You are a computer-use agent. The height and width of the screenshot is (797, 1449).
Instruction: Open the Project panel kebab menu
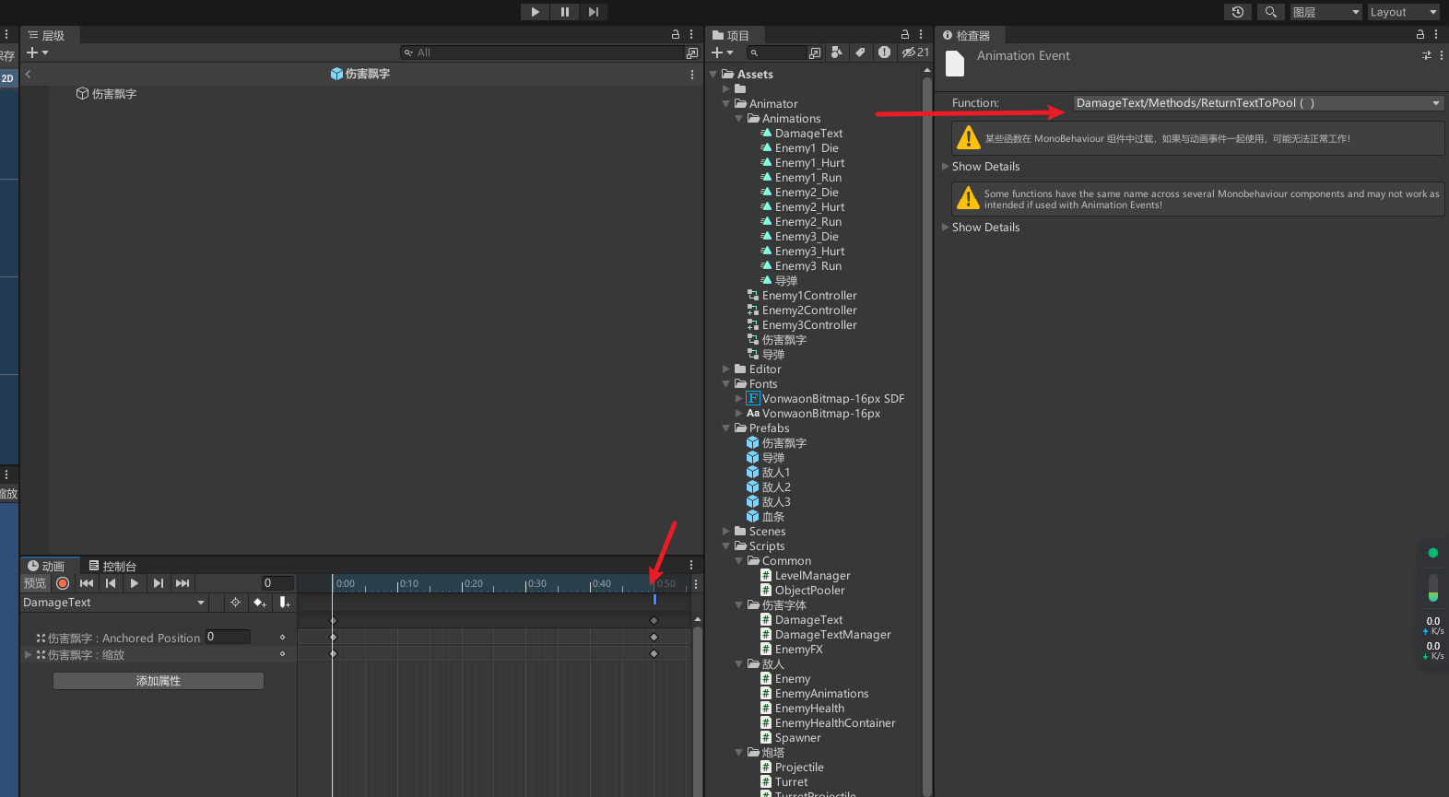[921, 34]
